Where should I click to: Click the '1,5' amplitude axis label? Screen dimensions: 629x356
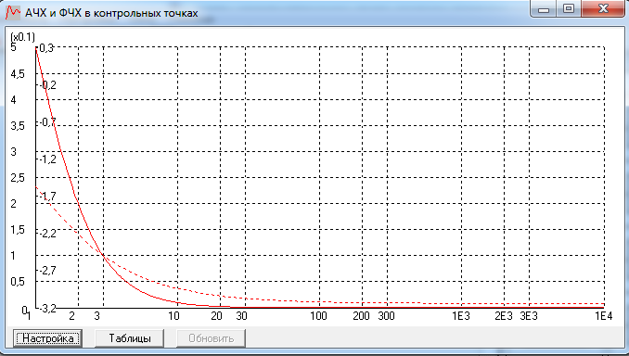tap(18, 230)
